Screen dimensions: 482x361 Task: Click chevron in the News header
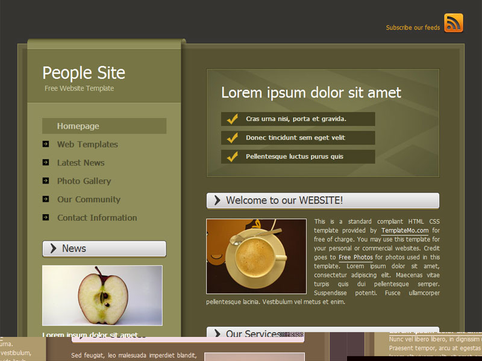click(x=54, y=248)
